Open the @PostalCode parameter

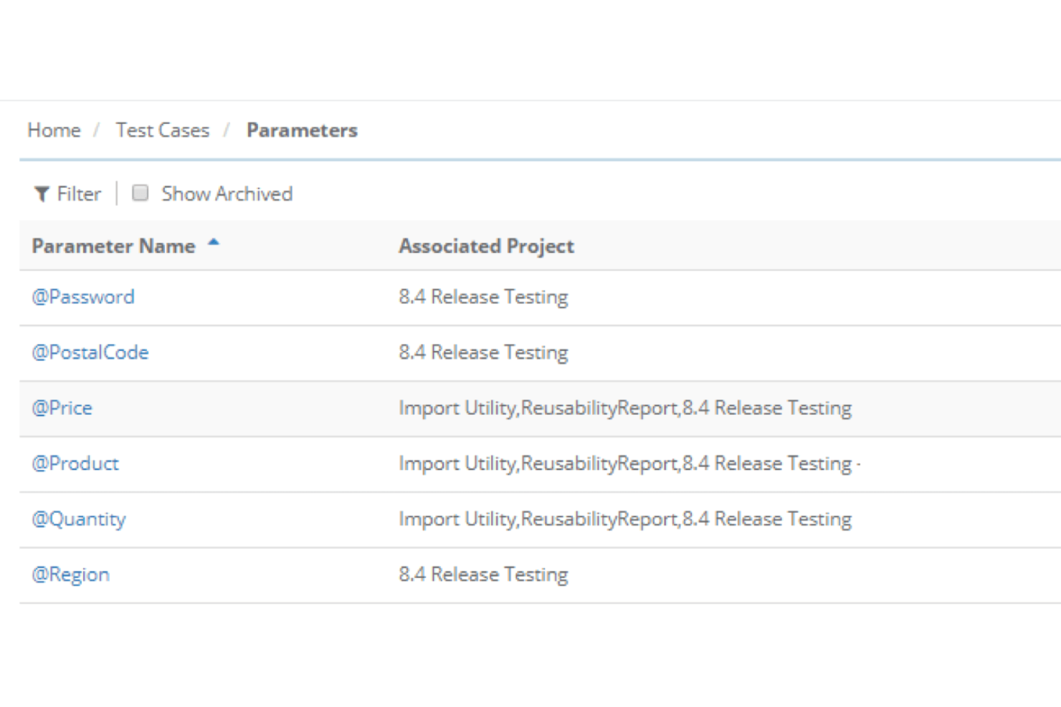(90, 352)
